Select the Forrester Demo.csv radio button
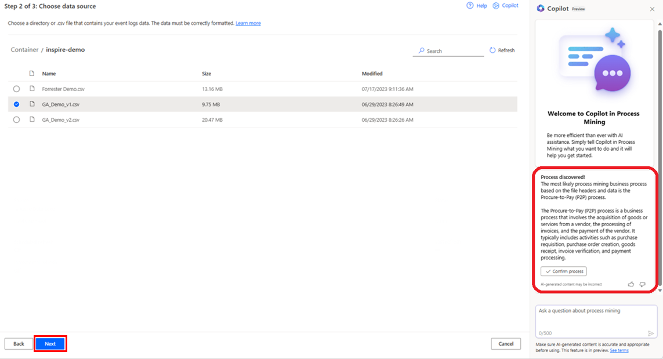This screenshot has width=663, height=359. pos(16,89)
